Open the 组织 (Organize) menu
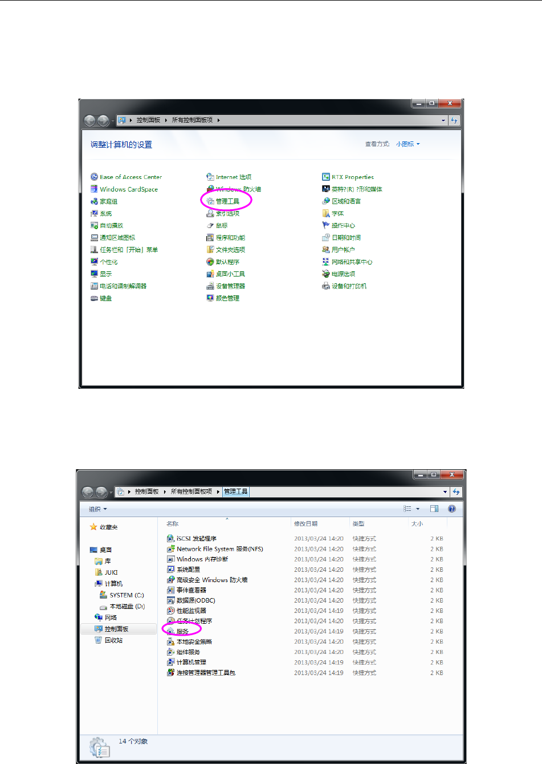The height and width of the screenshot is (764, 542). 97,509
